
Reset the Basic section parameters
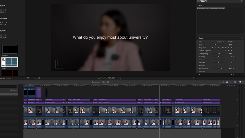(242, 38)
